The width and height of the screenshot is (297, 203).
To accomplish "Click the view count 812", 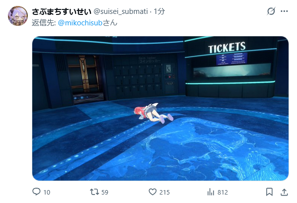I will pyautogui.click(x=223, y=193).
